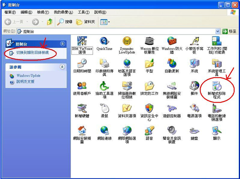Screen dimensions: 240x179
Task: Expand the address bar dropdown arrow
Action: click(x=218, y=31)
